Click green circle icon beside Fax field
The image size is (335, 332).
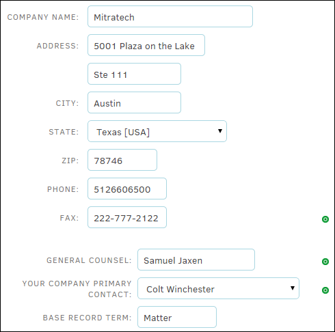(325, 219)
